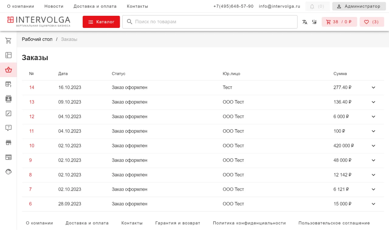Open О компании in top menu

(21, 6)
